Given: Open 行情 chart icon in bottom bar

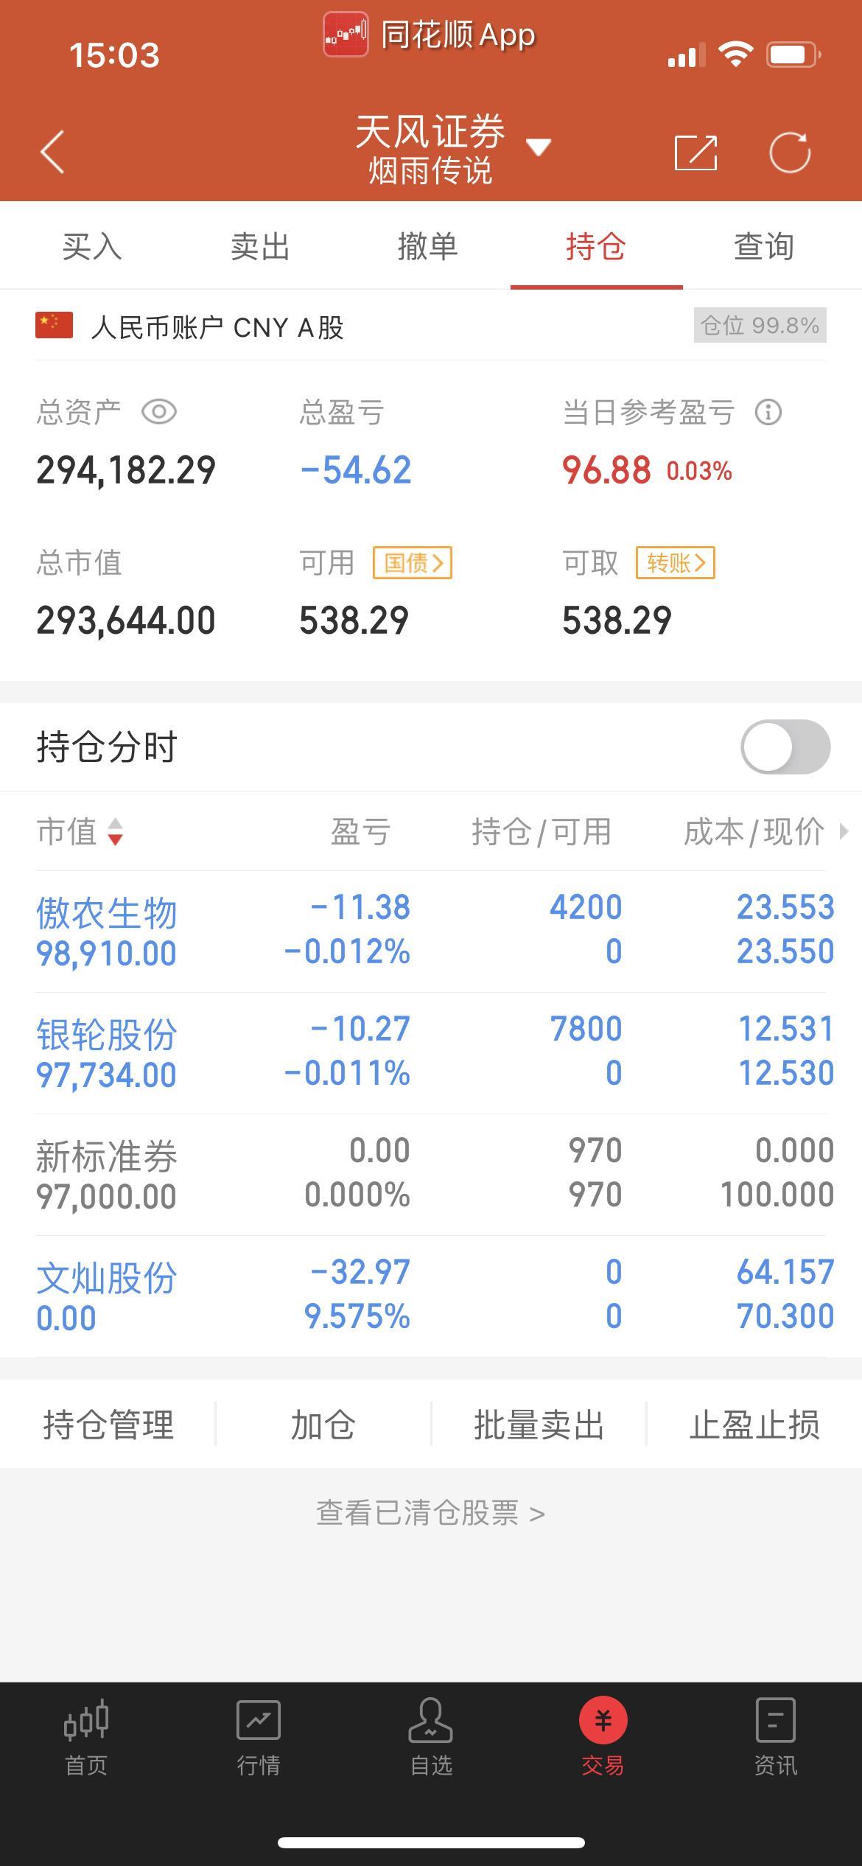Looking at the screenshot, I should (x=259, y=1719).
